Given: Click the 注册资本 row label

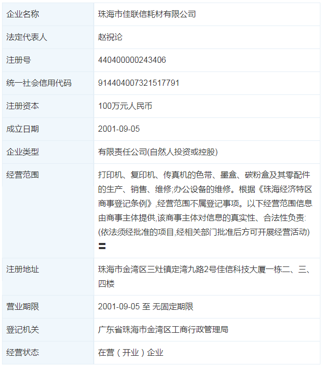Looking at the screenshot, I should point(22,106).
